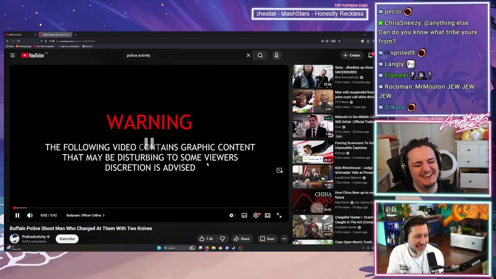
Task: Toggle subtitles/closed captions button
Action: [244, 215]
